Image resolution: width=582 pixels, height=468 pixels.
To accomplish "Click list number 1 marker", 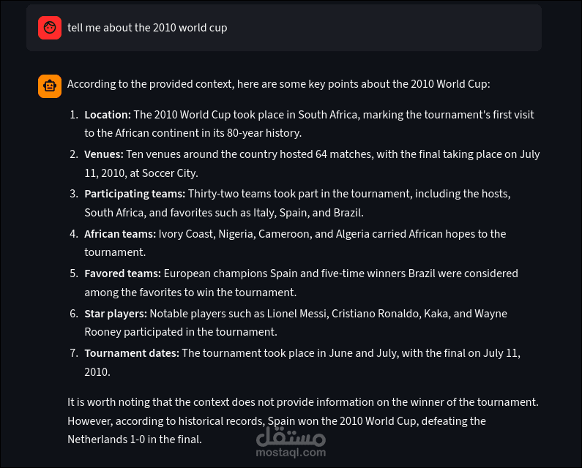I will tap(74, 115).
